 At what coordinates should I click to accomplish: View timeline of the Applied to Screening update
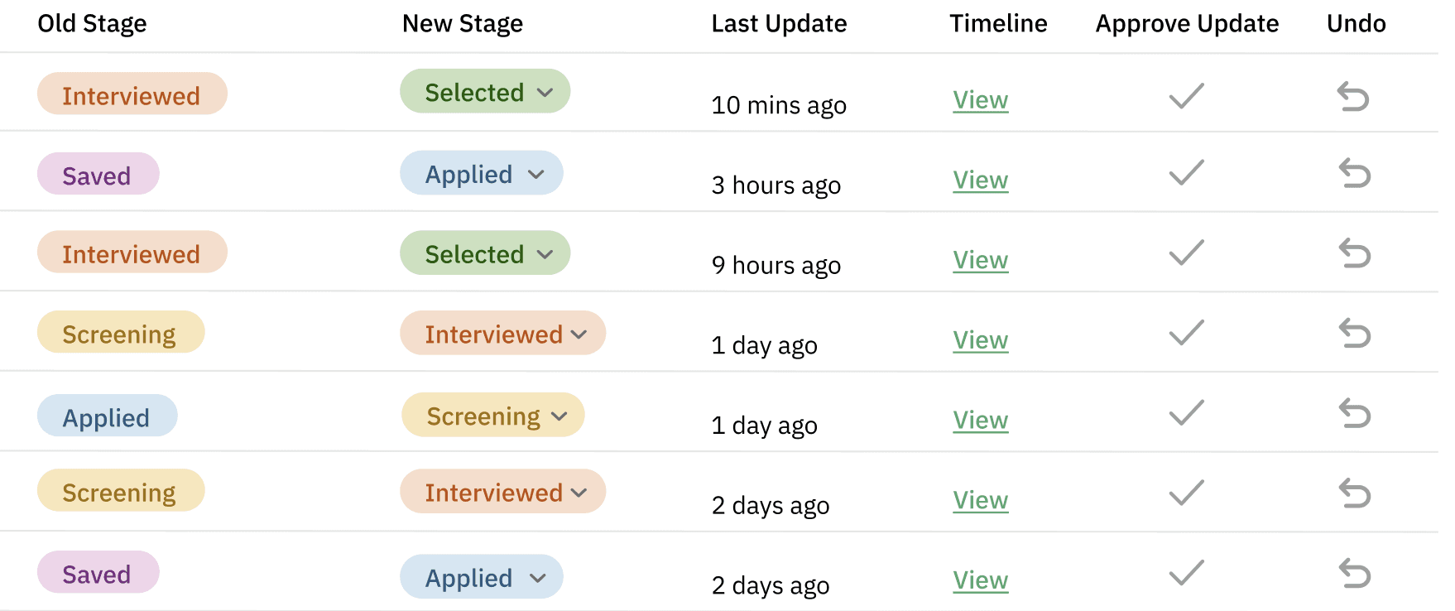click(x=980, y=421)
